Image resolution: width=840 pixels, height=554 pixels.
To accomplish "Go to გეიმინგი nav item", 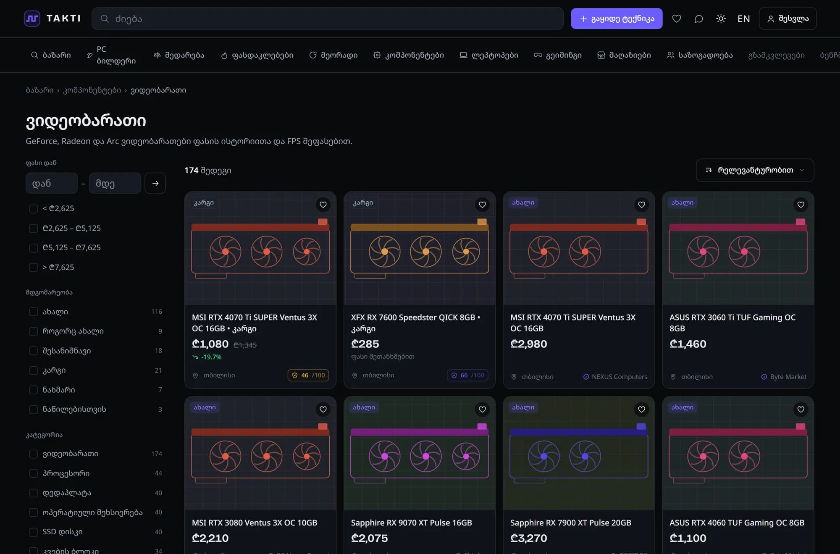I will [558, 55].
